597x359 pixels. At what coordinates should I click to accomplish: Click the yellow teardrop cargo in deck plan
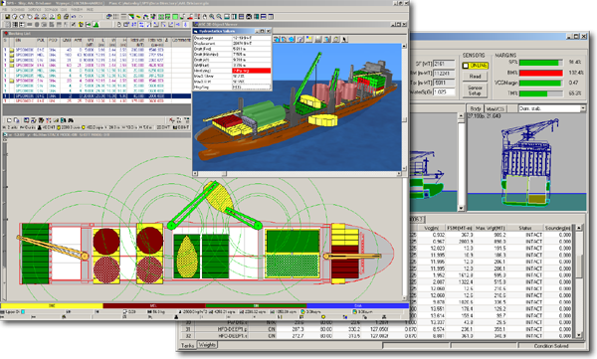pos(186,257)
